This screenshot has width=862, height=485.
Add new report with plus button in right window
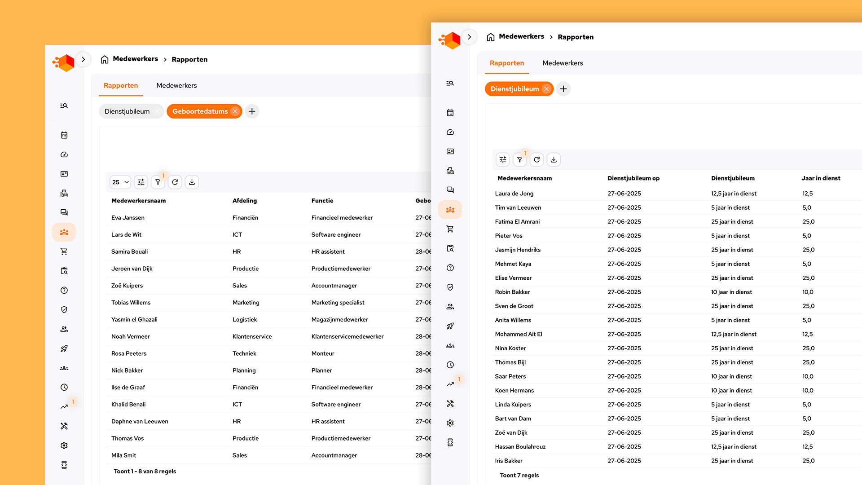(x=563, y=89)
